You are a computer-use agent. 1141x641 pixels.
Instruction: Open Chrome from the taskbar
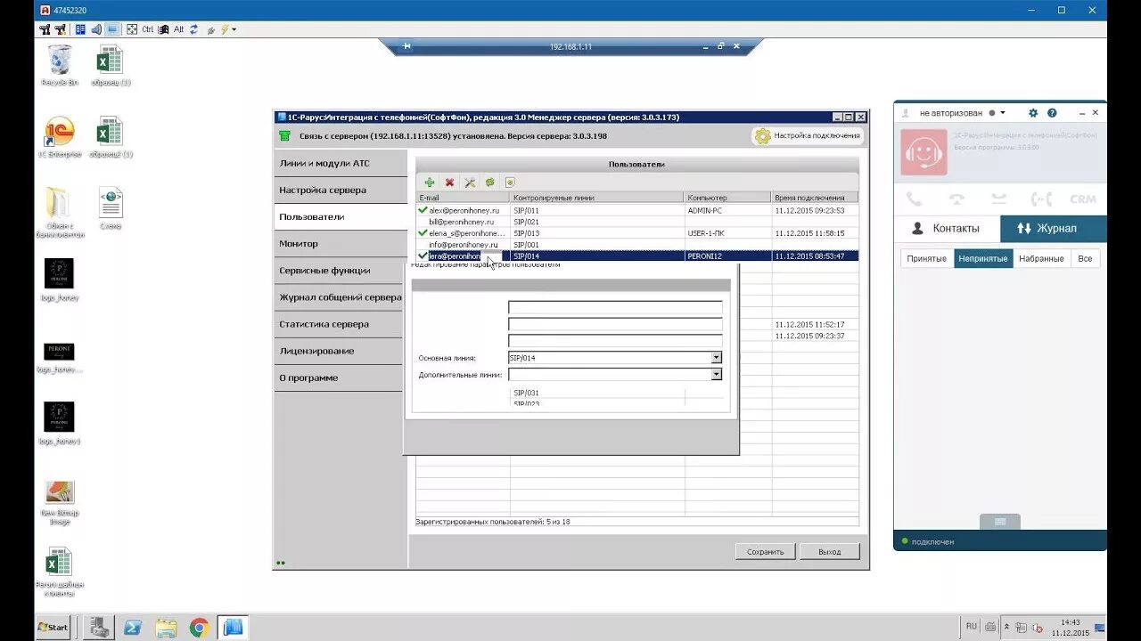click(x=199, y=628)
